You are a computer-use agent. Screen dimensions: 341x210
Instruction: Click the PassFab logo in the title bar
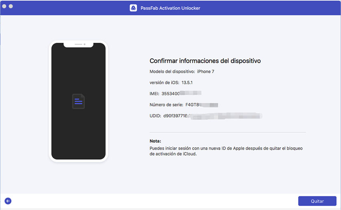[x=133, y=8]
